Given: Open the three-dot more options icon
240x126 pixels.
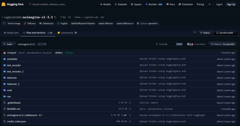Looking at the screenshot, I should pos(195,33).
